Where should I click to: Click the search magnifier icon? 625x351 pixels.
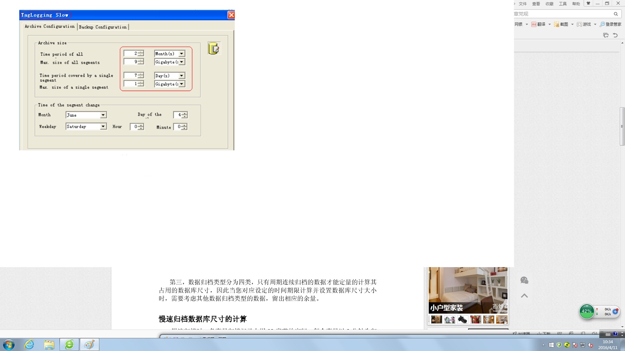click(616, 14)
